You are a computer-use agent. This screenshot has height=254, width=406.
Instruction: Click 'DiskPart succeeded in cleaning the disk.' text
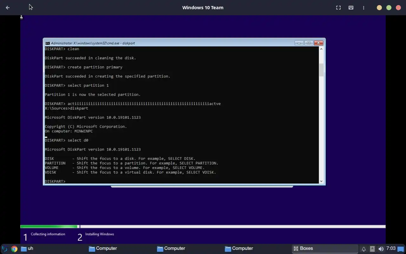[90, 58]
